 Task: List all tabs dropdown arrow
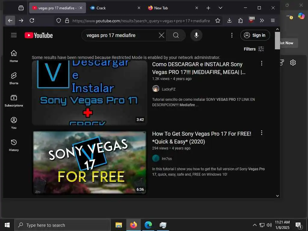point(220,8)
